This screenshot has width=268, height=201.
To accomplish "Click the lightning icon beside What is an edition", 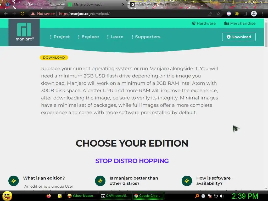I will [14, 181].
